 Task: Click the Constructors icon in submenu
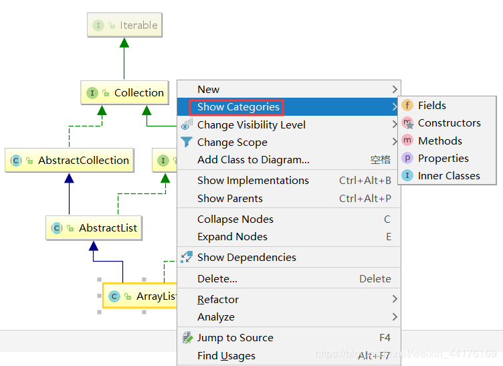407,123
